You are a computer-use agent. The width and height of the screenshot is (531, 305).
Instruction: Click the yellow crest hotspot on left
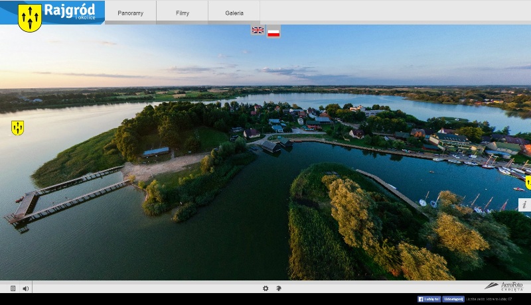[17, 127]
